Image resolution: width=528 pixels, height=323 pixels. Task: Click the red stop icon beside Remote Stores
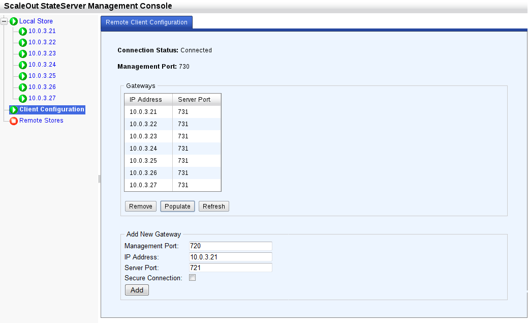[x=14, y=121]
